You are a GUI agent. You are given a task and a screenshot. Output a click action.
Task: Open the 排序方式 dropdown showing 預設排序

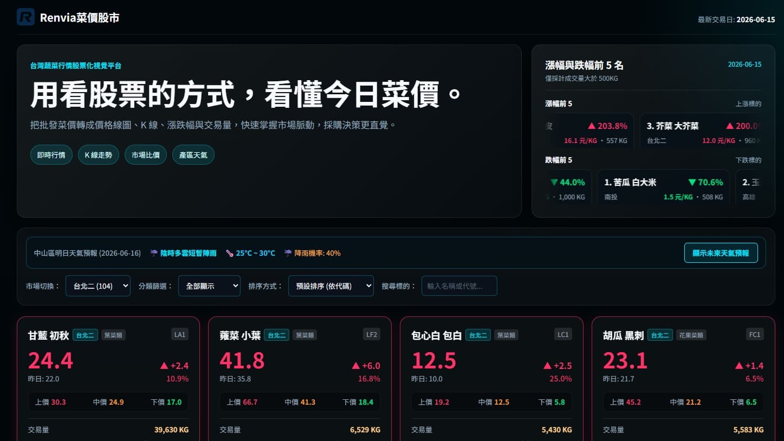[331, 286]
